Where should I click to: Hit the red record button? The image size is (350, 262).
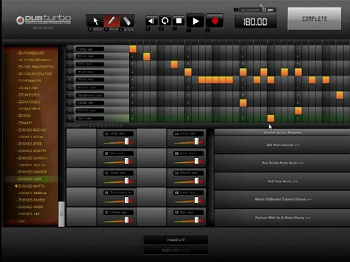click(215, 21)
